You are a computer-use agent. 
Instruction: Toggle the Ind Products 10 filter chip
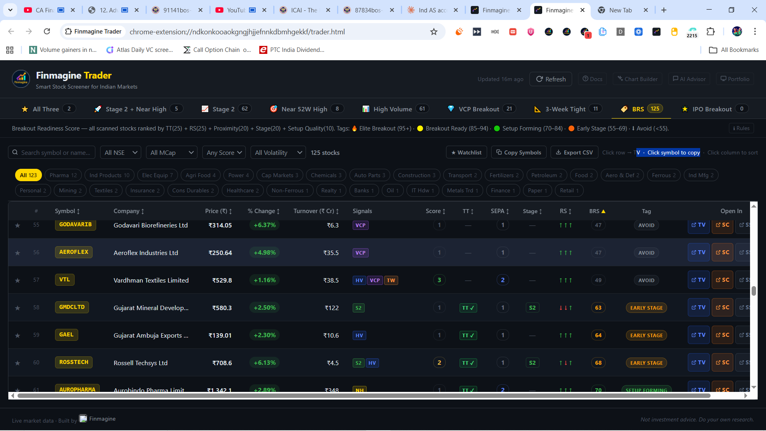pyautogui.click(x=109, y=175)
